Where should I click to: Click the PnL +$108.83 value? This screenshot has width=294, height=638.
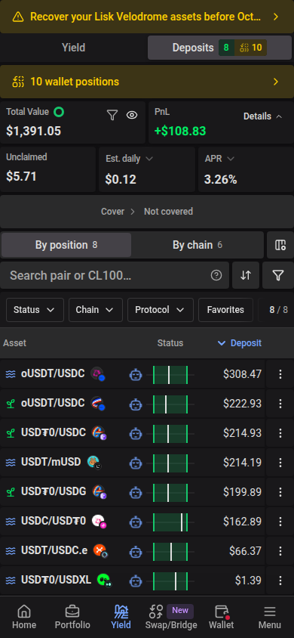180,131
